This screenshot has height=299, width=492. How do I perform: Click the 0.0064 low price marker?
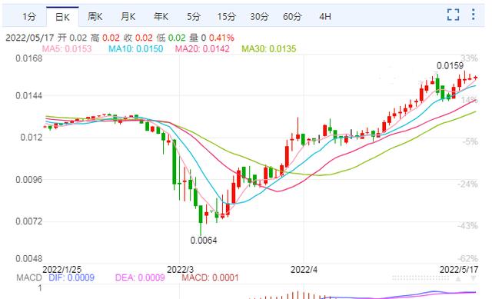coord(203,241)
